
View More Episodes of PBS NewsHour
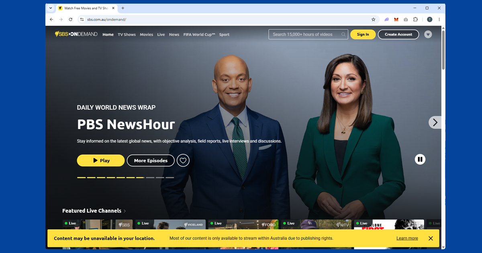click(x=151, y=161)
